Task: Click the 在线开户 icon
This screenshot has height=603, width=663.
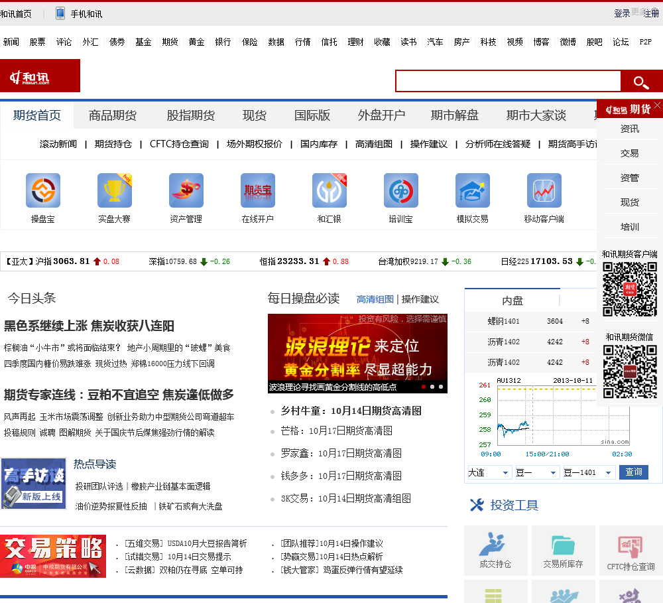Action: (258, 191)
